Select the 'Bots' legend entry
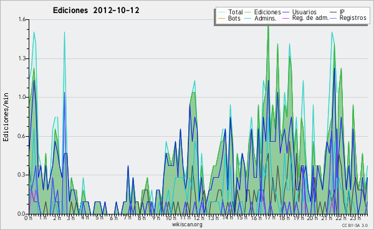 [234, 18]
